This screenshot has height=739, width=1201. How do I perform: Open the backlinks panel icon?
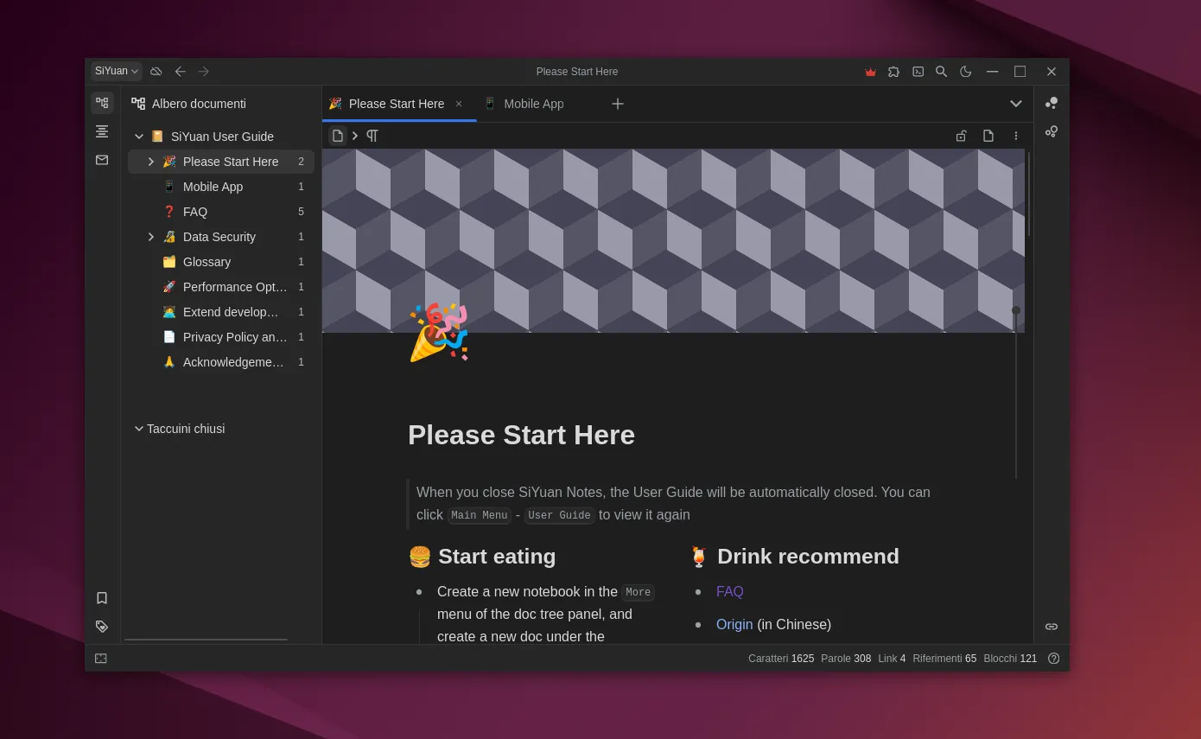1052,627
